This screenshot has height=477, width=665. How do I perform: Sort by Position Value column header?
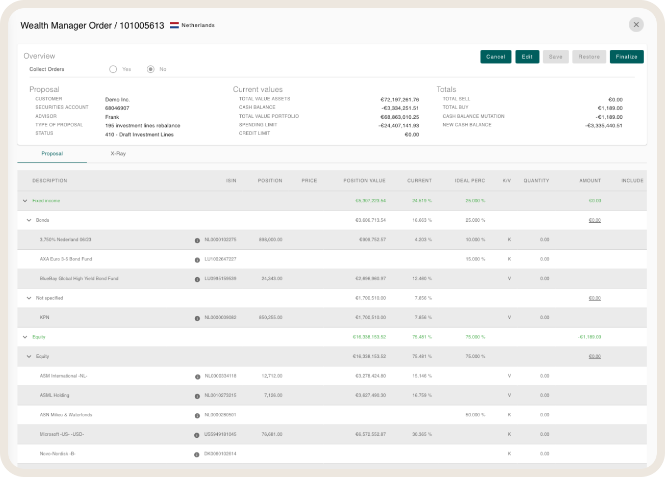(x=365, y=181)
